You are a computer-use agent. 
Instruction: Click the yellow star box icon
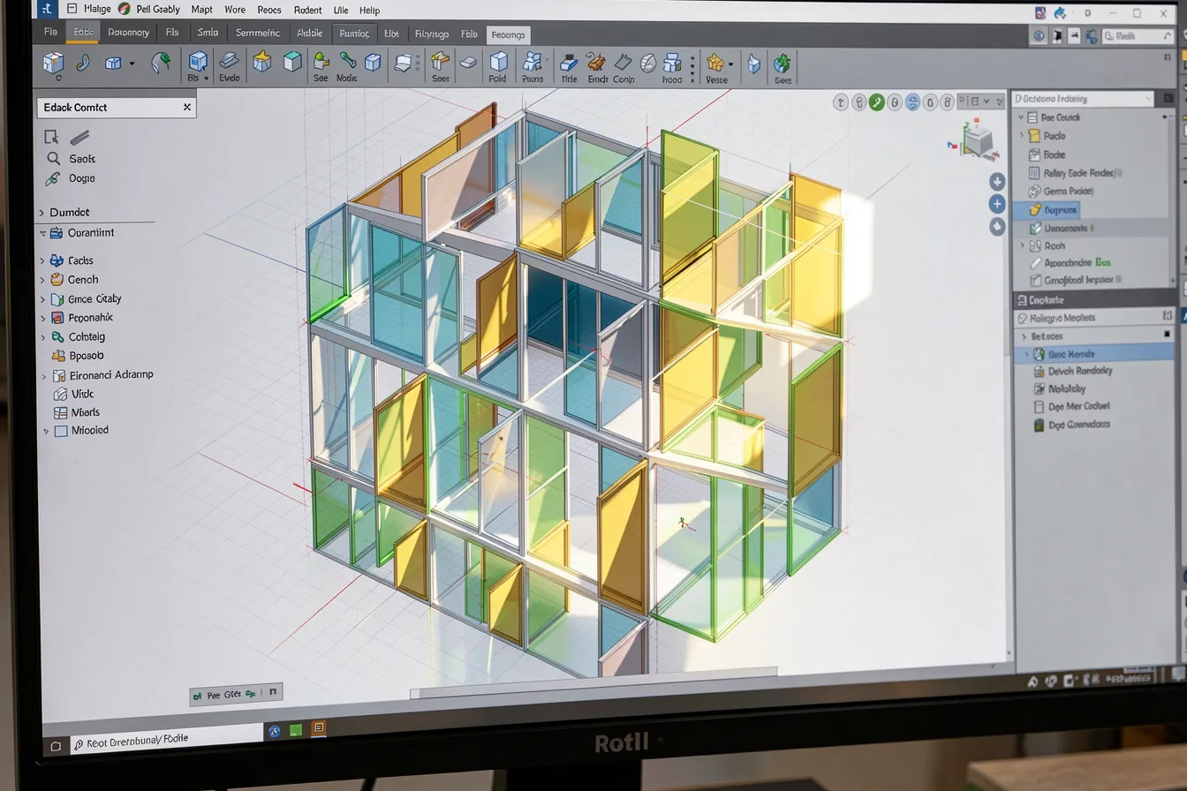[x=261, y=61]
